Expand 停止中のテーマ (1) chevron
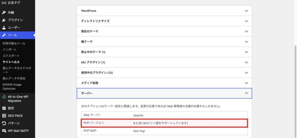The image size is (297, 138). tap(247, 52)
